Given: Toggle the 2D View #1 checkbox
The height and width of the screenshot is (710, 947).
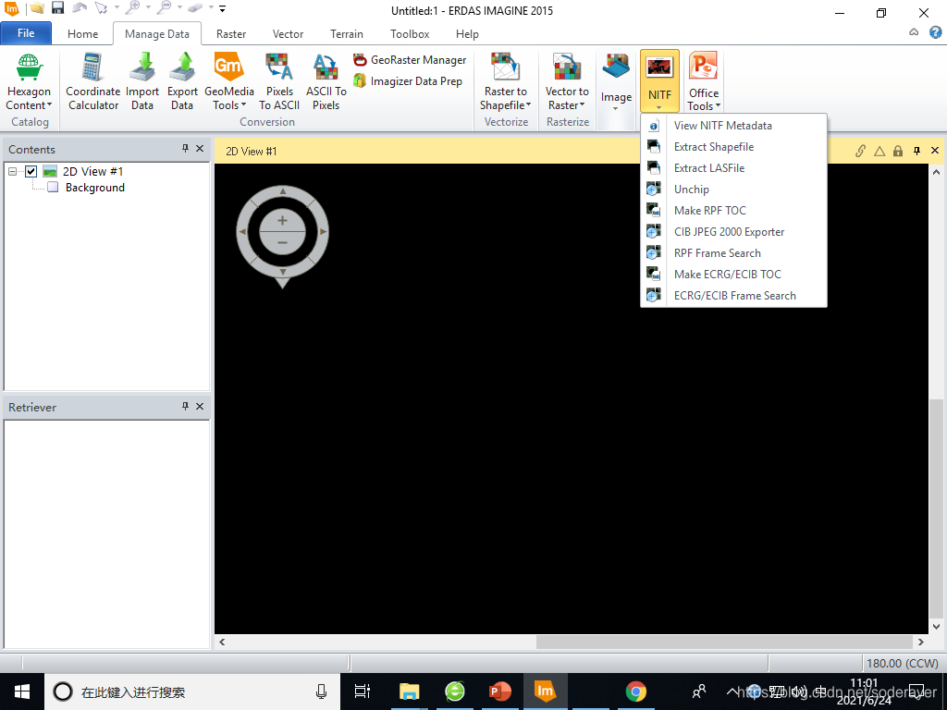Looking at the screenshot, I should pyautogui.click(x=31, y=171).
